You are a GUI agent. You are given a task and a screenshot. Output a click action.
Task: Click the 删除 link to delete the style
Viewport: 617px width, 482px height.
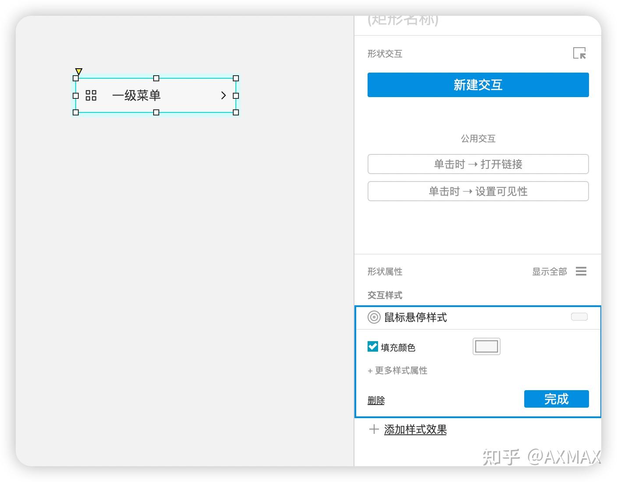pyautogui.click(x=375, y=399)
